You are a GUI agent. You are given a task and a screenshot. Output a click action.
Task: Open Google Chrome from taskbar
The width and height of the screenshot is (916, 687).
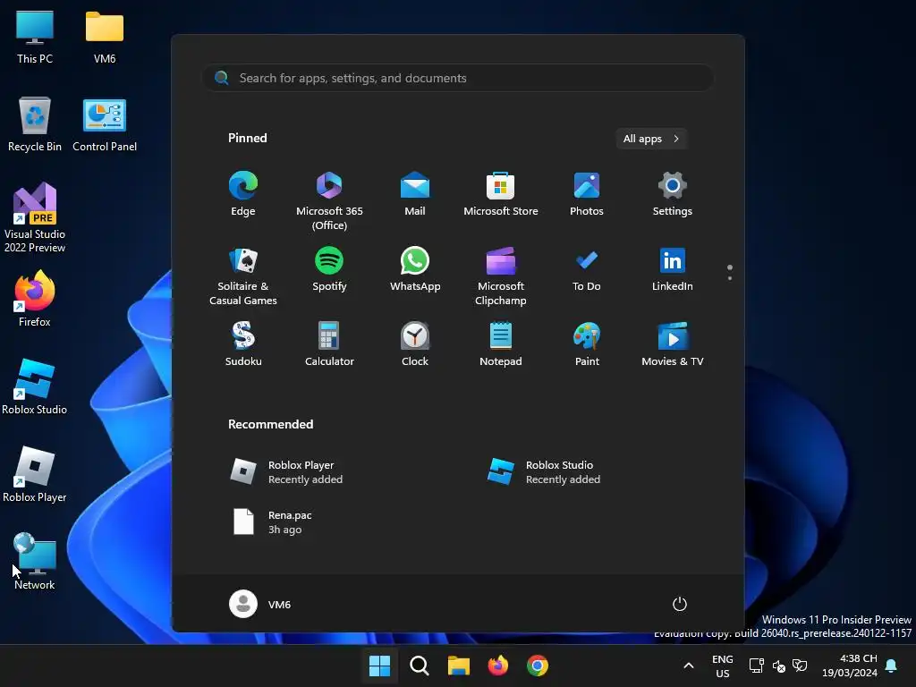[x=538, y=666]
